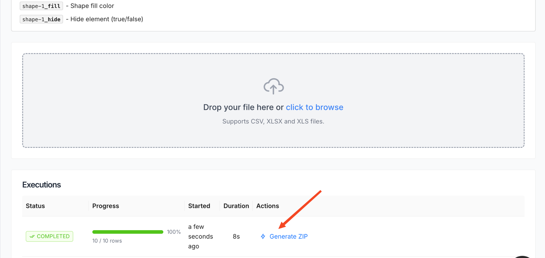Toggle sorting on the Status column
The image size is (545, 258).
[35, 206]
